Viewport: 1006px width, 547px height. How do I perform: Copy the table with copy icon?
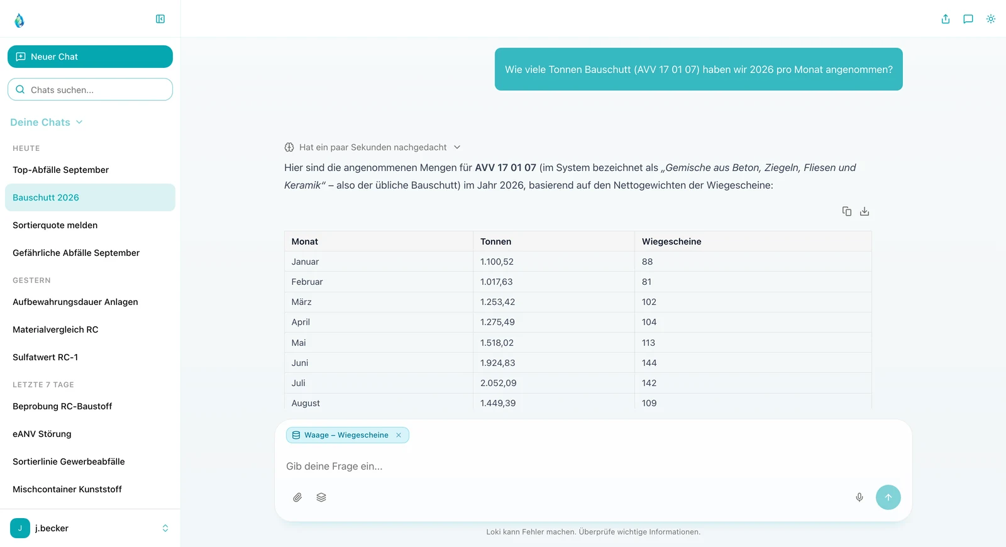click(x=847, y=211)
